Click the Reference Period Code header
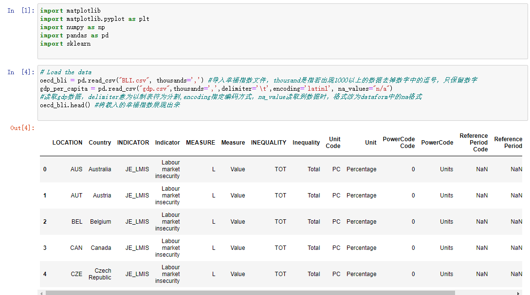This screenshot has width=530, height=295. 474,143
